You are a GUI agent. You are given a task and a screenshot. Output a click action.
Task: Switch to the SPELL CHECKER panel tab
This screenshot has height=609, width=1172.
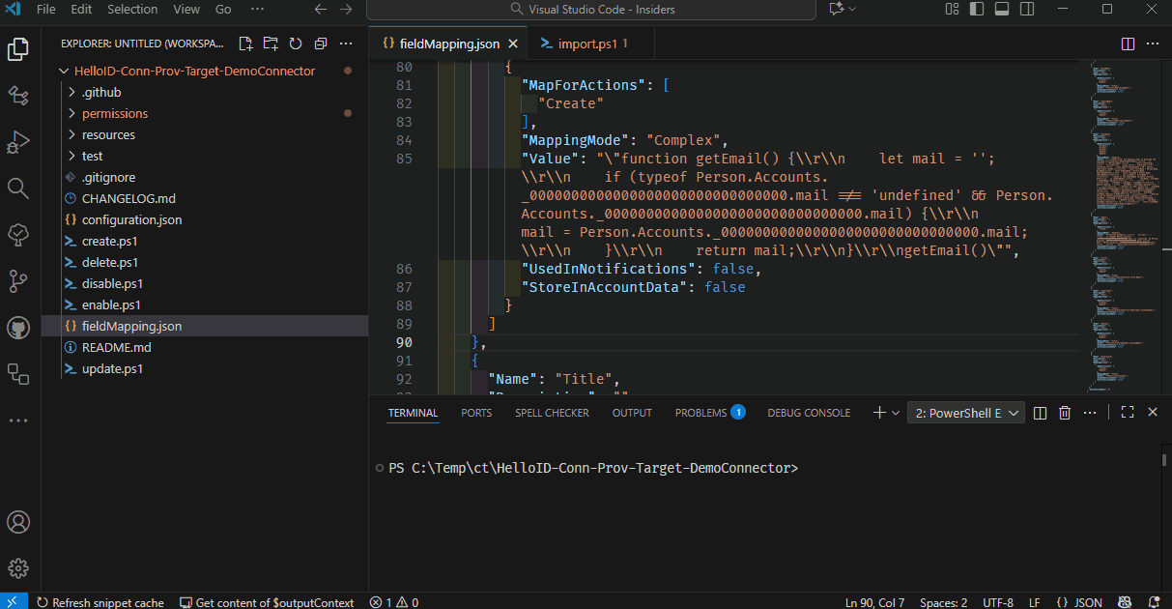tap(552, 413)
